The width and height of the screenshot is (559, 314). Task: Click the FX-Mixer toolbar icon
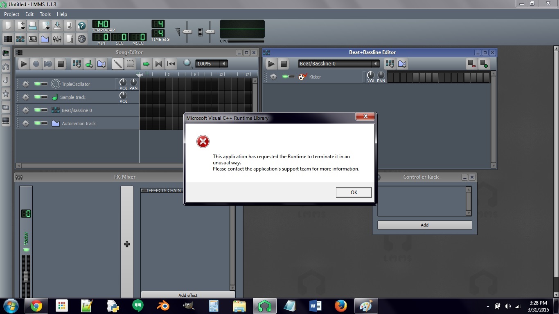[x=57, y=39]
